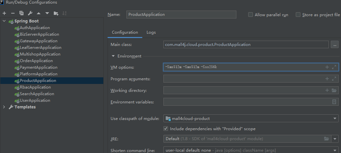The image size is (341, 153).
Task: Expand the VM options field editor
Action: tap(334, 67)
